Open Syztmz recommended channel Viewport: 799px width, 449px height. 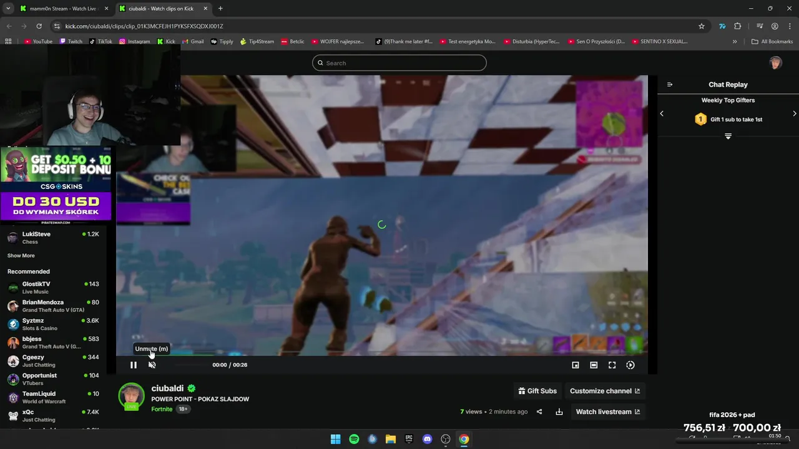point(53,324)
